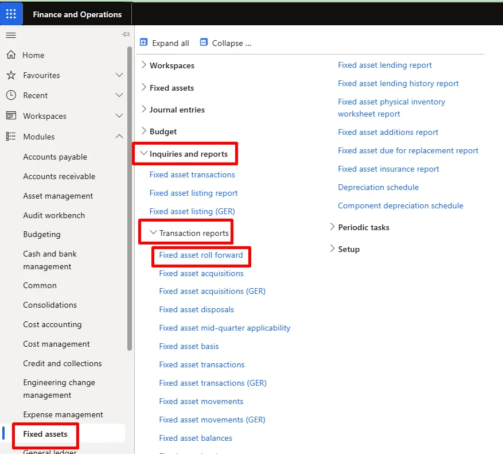
Task: Open Component depreciation schedule
Action: click(x=400, y=205)
